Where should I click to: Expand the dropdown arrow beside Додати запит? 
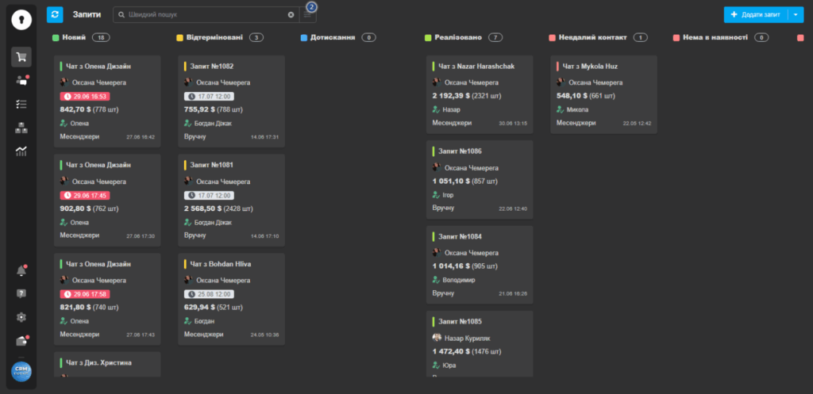pyautogui.click(x=796, y=14)
